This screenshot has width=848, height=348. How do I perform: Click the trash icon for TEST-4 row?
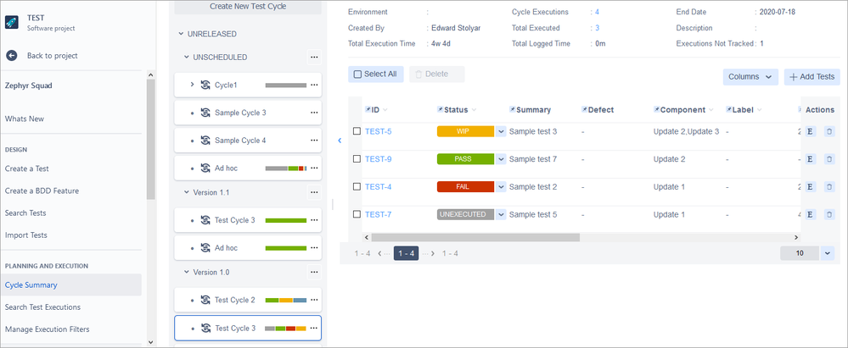[x=829, y=186]
